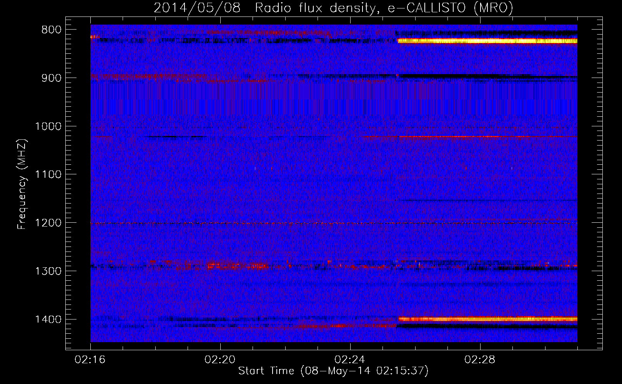Screen dimensions: 622x384
Task: Click the 02:24 time tick label
Action: click(350, 360)
